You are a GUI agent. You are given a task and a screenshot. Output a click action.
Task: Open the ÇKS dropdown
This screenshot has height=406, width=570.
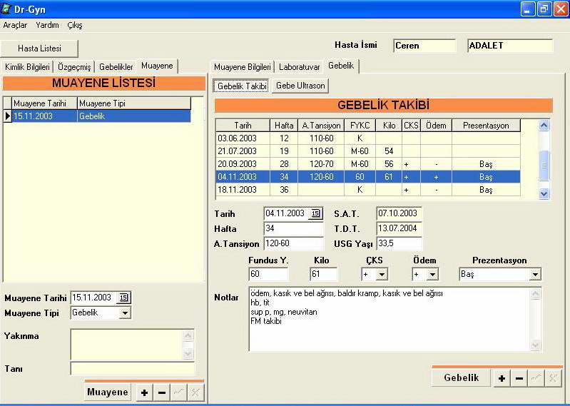(x=382, y=274)
